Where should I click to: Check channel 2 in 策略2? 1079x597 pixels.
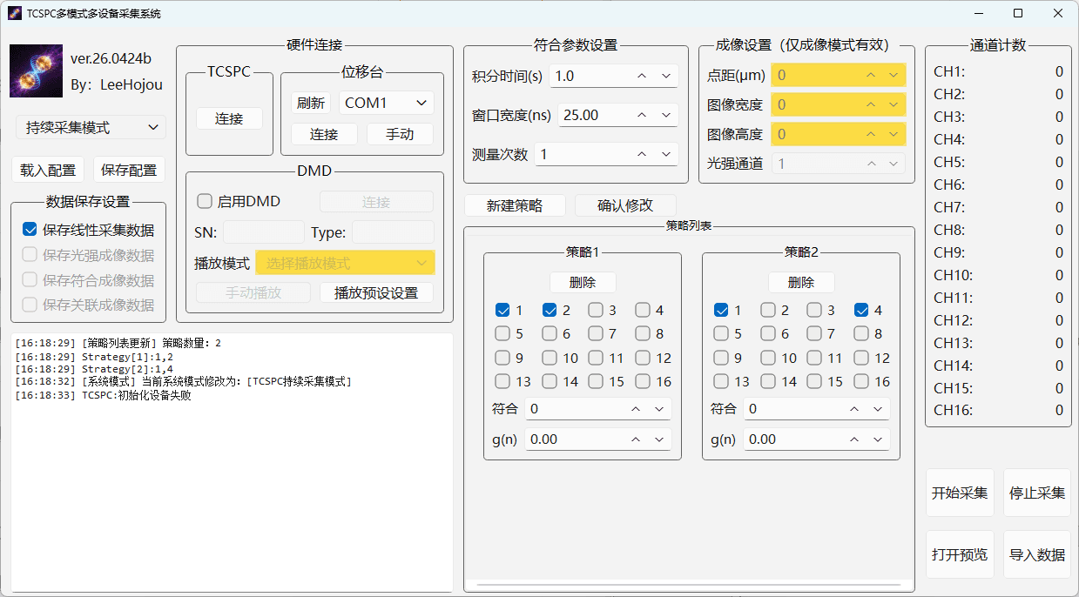point(768,310)
